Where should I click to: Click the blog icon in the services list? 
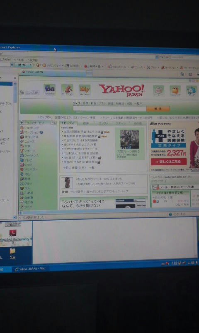click(22, 206)
